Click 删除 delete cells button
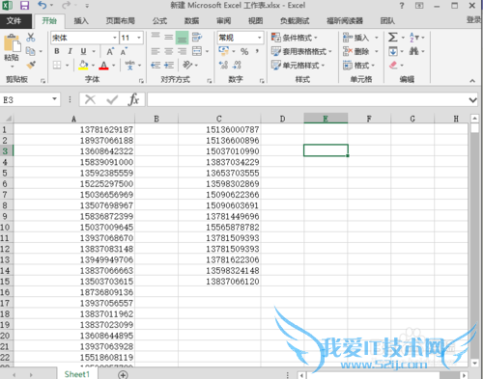 pyautogui.click(x=356, y=51)
